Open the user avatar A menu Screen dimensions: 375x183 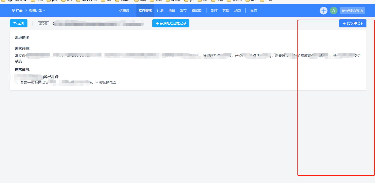[x=334, y=11]
